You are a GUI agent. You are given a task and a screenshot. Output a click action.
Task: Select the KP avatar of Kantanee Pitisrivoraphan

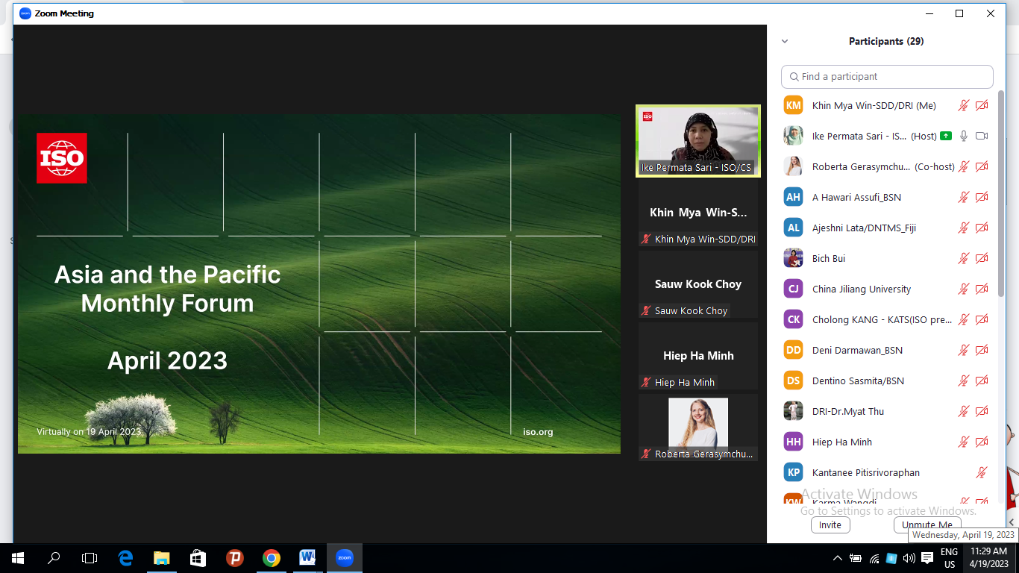(793, 473)
